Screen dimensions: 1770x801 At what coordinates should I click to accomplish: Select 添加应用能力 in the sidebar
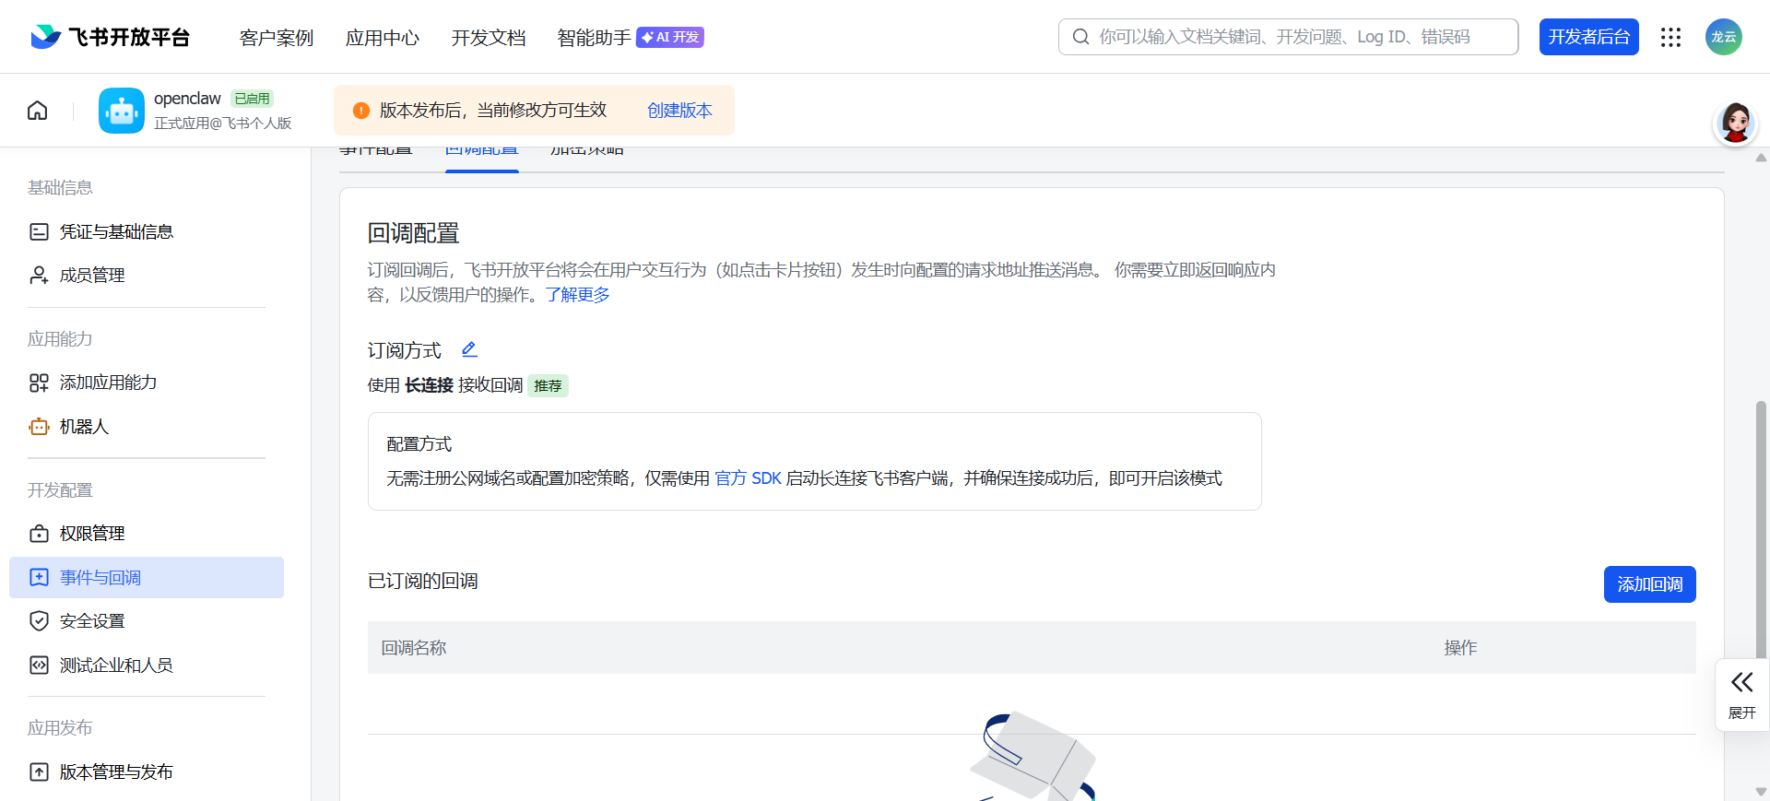[108, 383]
